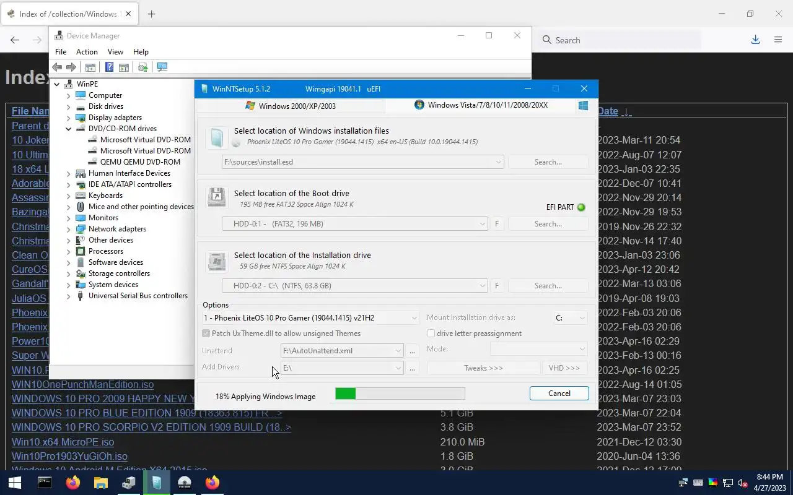Open the blue question mark Help icon
This screenshot has height=495, width=793.
coord(109,67)
